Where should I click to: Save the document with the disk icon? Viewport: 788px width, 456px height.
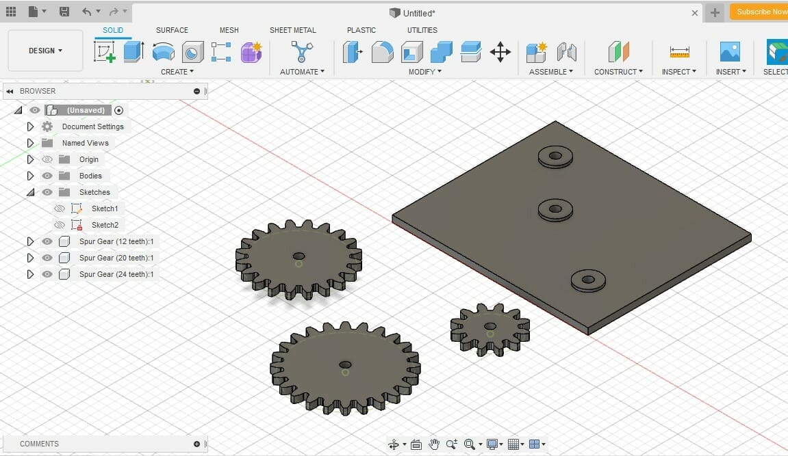point(64,12)
